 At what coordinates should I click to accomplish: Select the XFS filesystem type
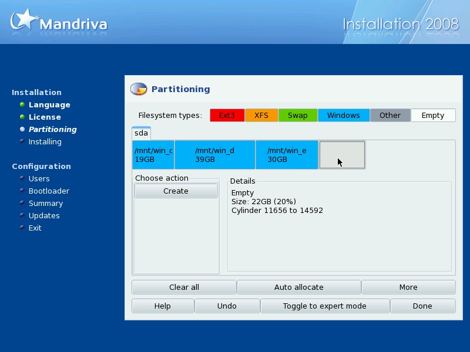pos(261,115)
